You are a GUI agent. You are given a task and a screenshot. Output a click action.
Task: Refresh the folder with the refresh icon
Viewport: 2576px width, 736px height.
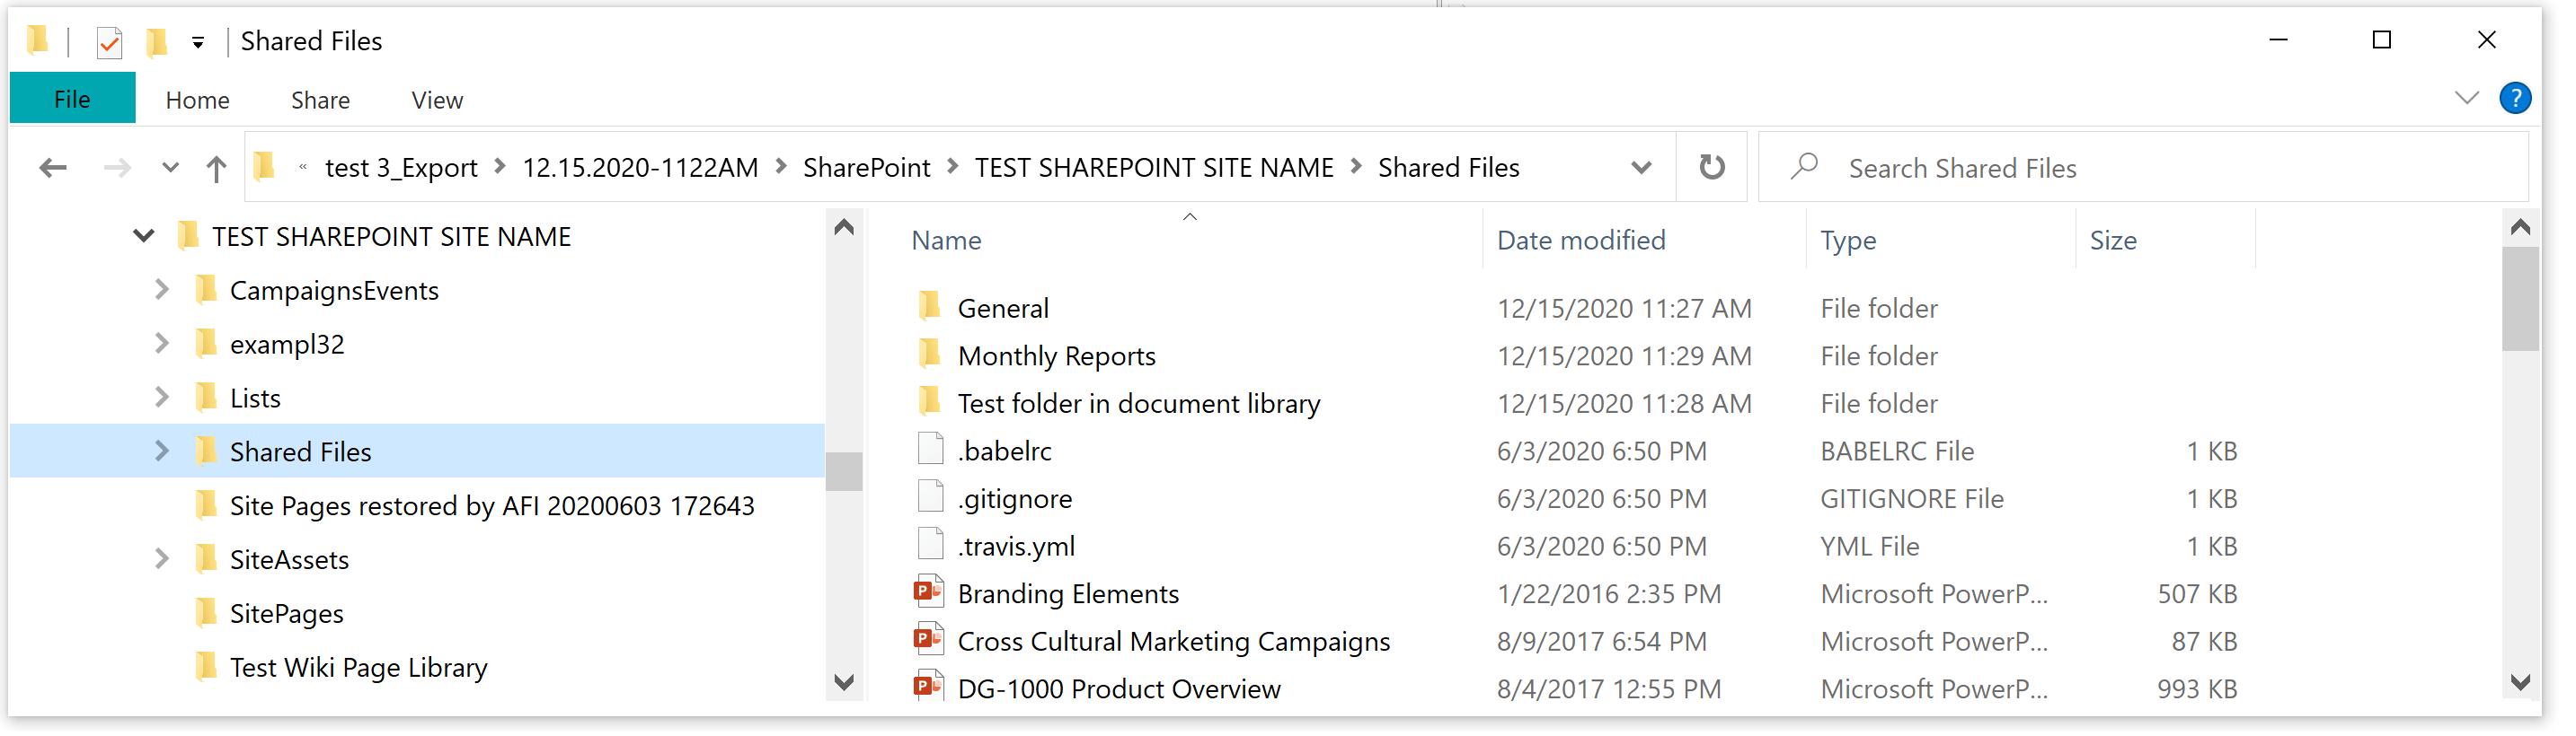1711,167
